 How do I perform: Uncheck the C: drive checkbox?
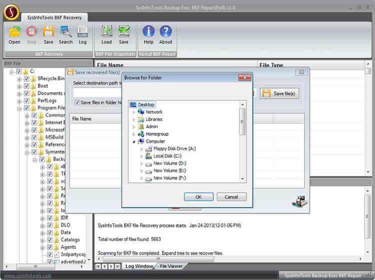click(x=18, y=71)
